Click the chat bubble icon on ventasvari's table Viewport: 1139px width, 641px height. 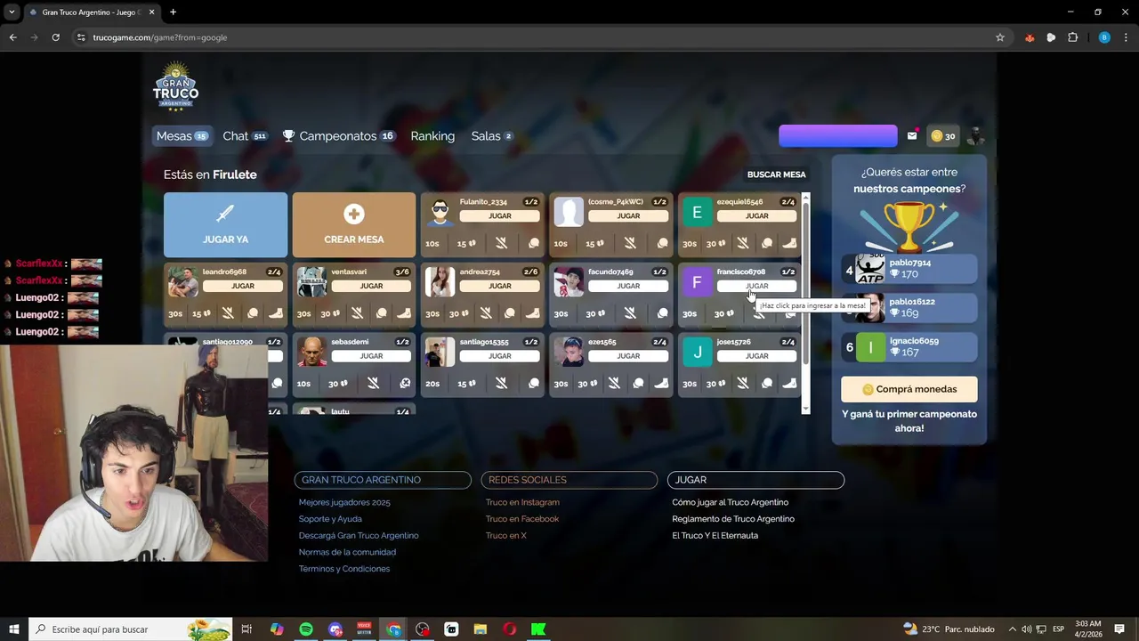point(381,313)
